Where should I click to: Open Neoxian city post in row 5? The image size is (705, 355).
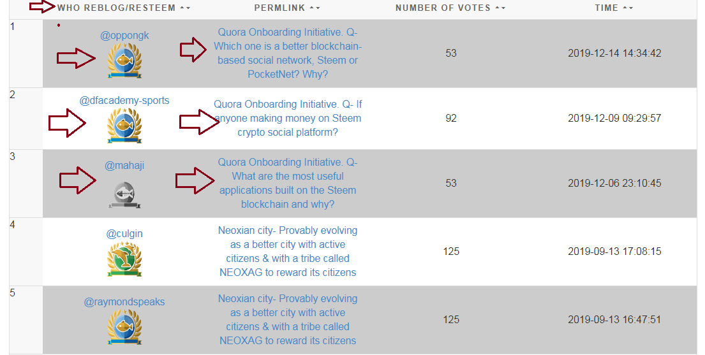point(288,319)
